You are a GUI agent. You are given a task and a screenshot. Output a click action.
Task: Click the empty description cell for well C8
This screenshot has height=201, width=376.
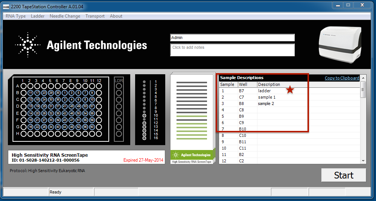[x=308, y=110]
